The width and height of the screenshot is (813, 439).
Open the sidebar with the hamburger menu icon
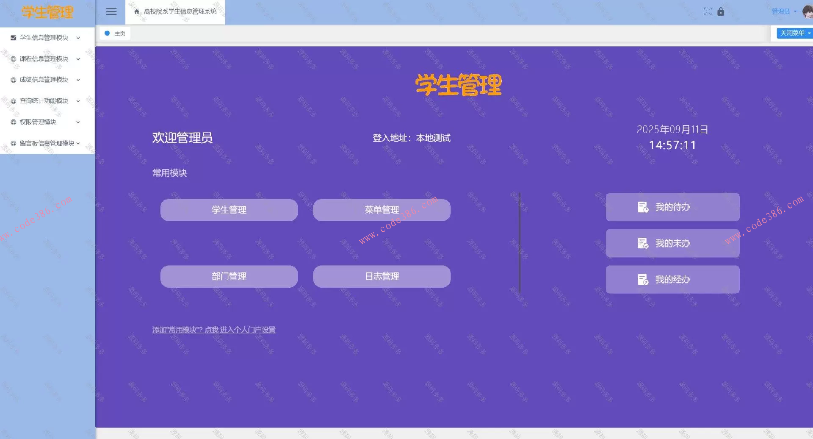[x=111, y=11]
